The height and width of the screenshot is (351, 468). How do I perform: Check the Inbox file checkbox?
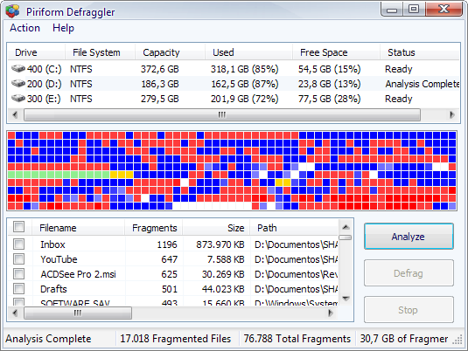[18, 244]
